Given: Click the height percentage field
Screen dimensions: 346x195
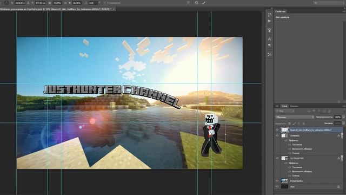Looking at the screenshot, I should click(77, 3).
